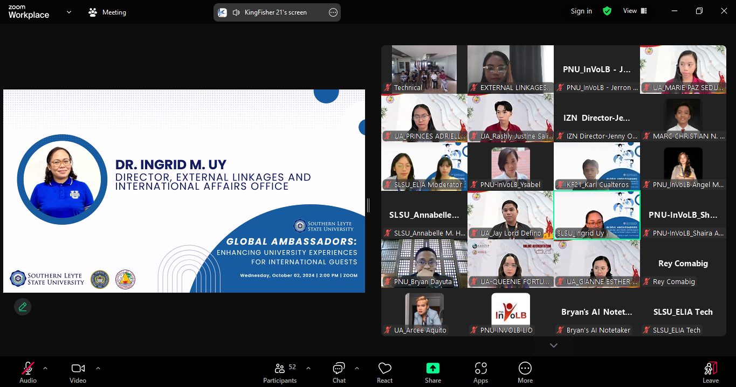736x387 pixels.
Task: Start video with the Video camera icon
Action: tap(78, 368)
